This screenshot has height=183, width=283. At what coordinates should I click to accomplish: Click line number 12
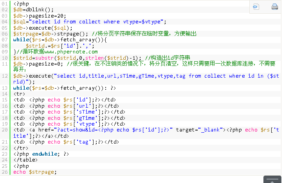coord(5,76)
